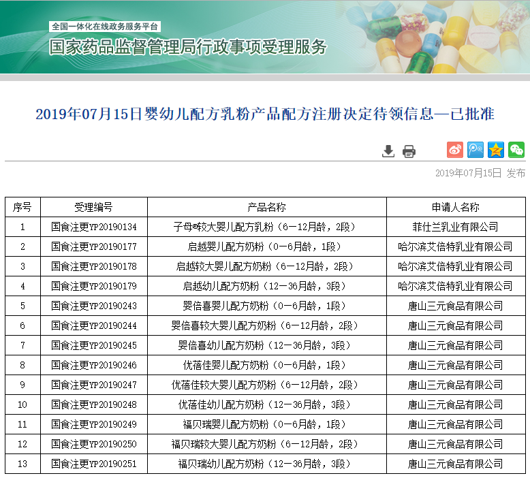Screen dimensions: 530x478
Task: Click 哈尔滨艾倍特乳业有限公司 in row 4
Action: (456, 286)
